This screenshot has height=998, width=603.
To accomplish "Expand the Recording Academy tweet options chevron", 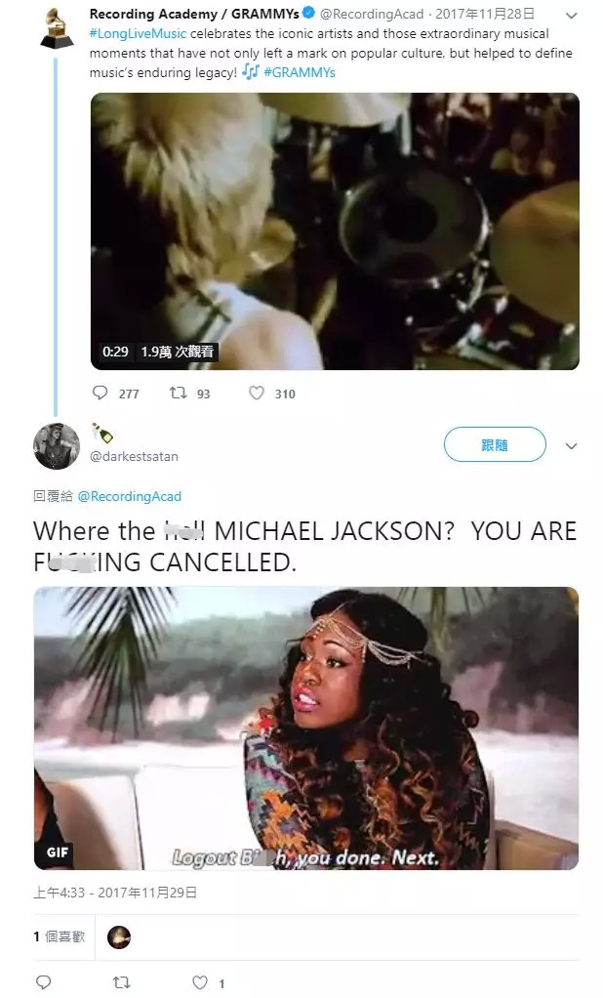I will pyautogui.click(x=571, y=16).
